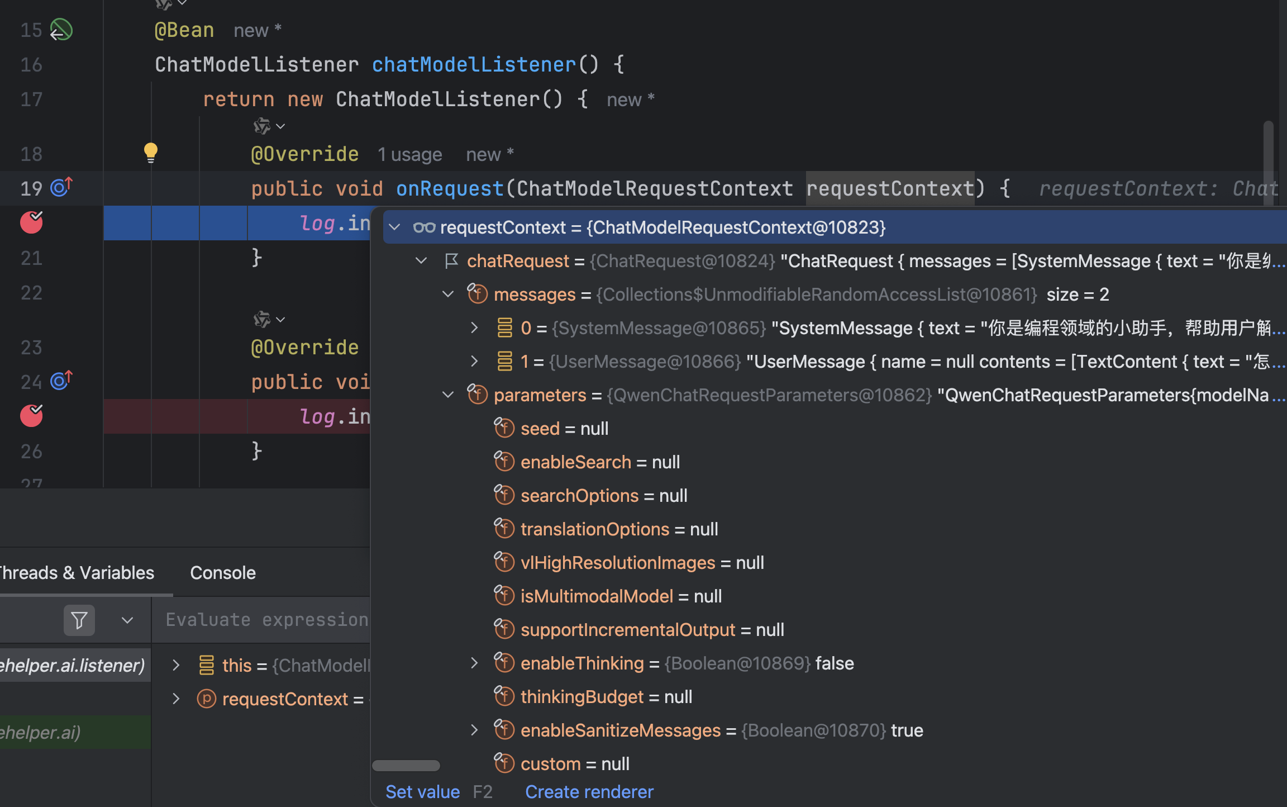Toggle the breakpoint on line 25
Image resolution: width=1287 pixels, height=807 pixels.
tap(32, 416)
